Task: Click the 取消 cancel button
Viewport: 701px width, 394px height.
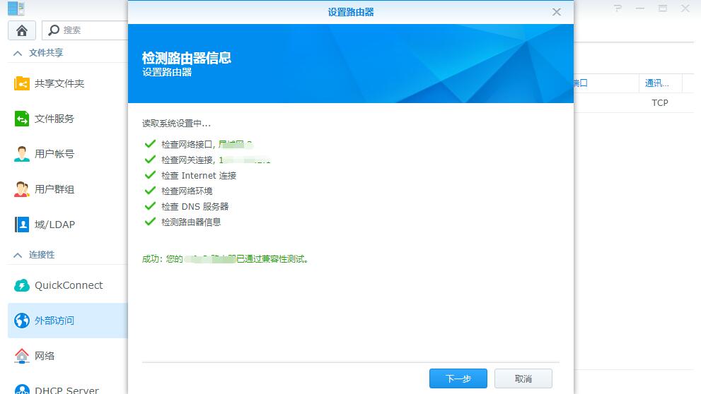Action: point(523,379)
